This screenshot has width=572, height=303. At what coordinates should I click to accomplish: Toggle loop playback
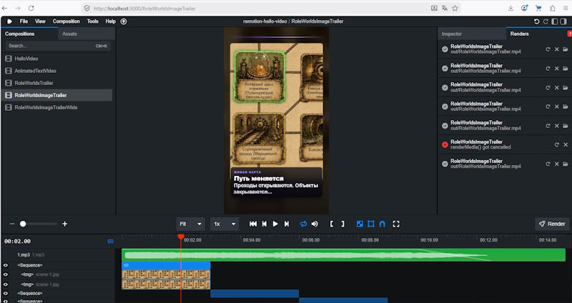303,224
